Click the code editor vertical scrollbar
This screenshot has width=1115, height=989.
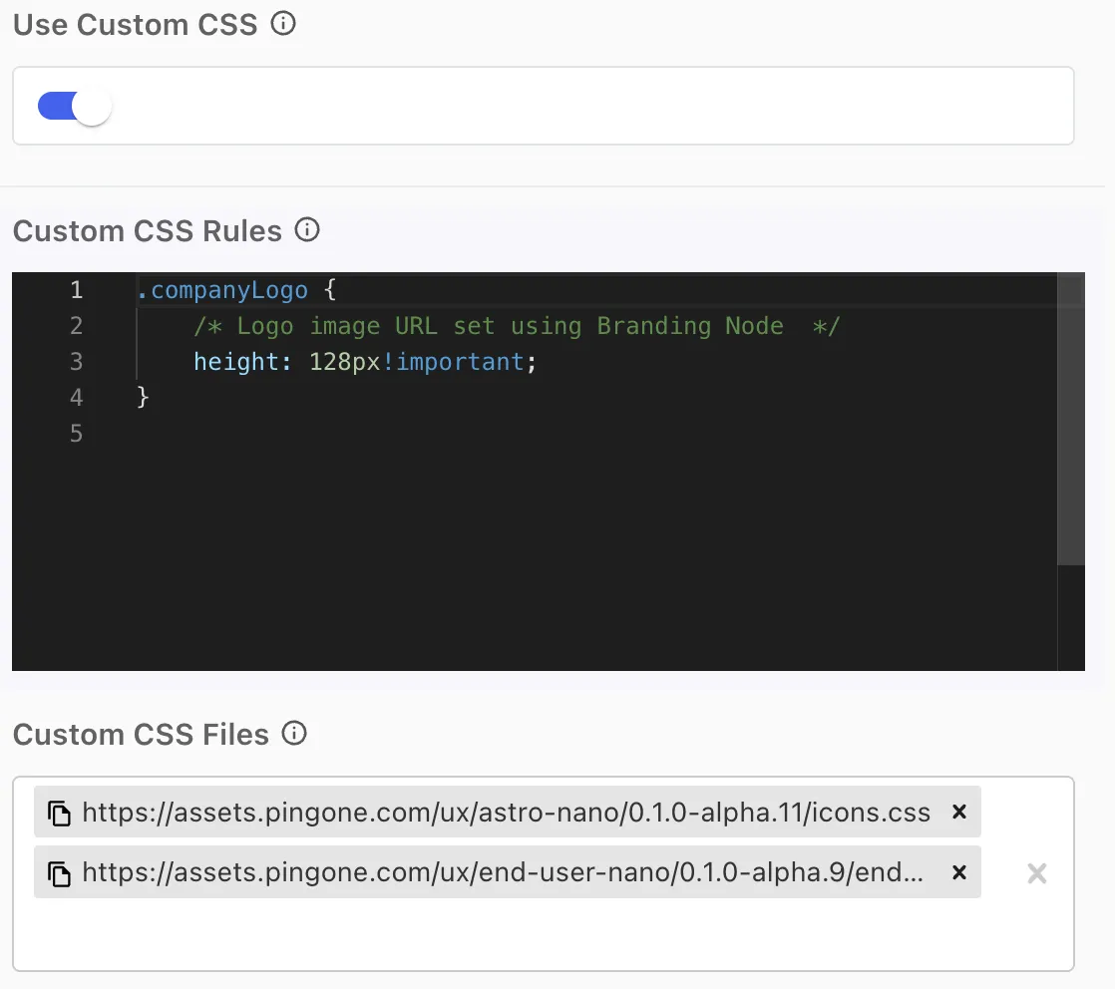[1070, 420]
